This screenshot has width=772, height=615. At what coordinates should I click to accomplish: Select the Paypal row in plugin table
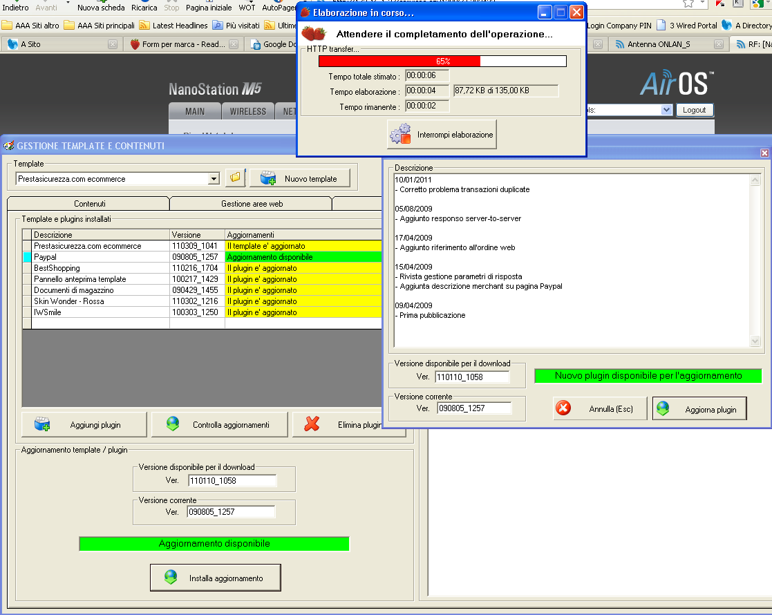tap(202, 257)
